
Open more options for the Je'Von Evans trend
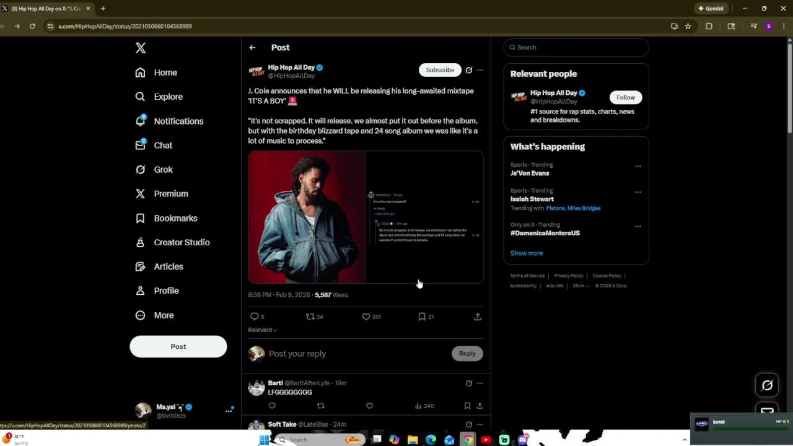point(638,166)
